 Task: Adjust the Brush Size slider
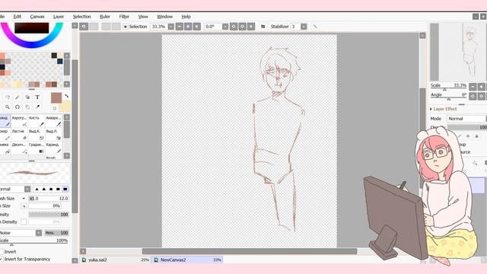point(49,198)
